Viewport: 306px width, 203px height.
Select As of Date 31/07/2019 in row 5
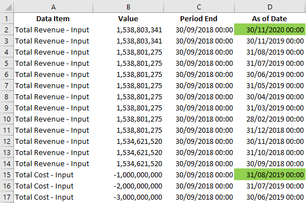pyautogui.click(x=270, y=63)
